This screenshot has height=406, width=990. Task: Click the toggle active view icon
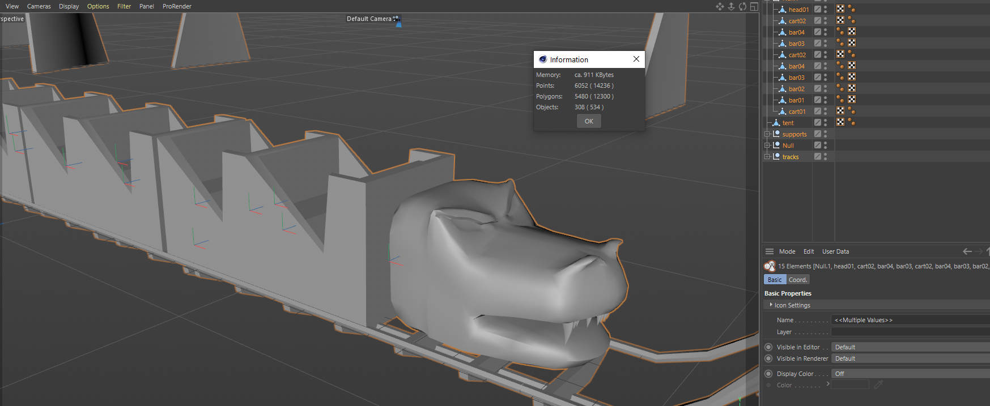(x=754, y=6)
